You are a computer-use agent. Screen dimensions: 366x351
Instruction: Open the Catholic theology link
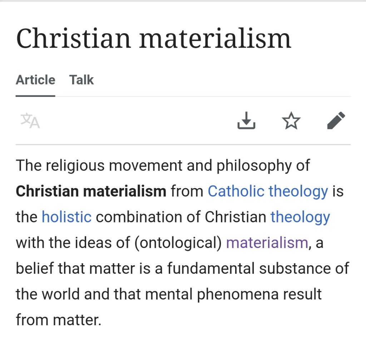[x=268, y=191]
